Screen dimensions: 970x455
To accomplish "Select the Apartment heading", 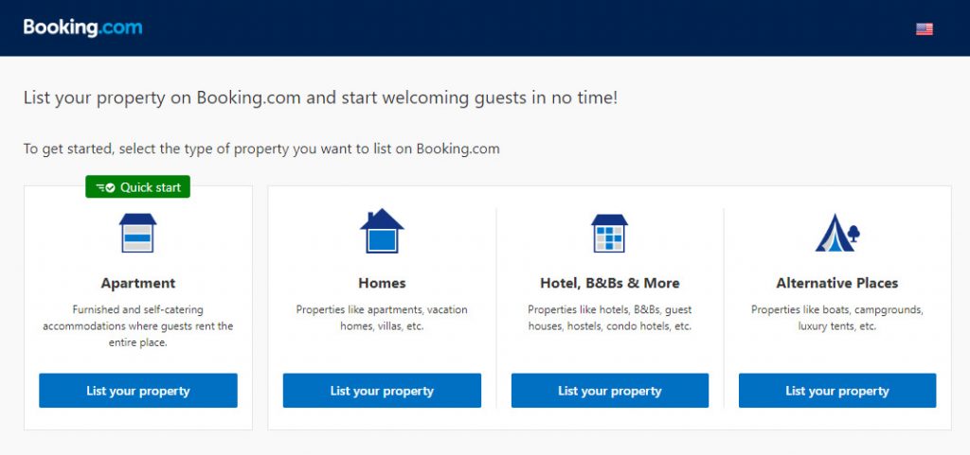I will (x=138, y=283).
